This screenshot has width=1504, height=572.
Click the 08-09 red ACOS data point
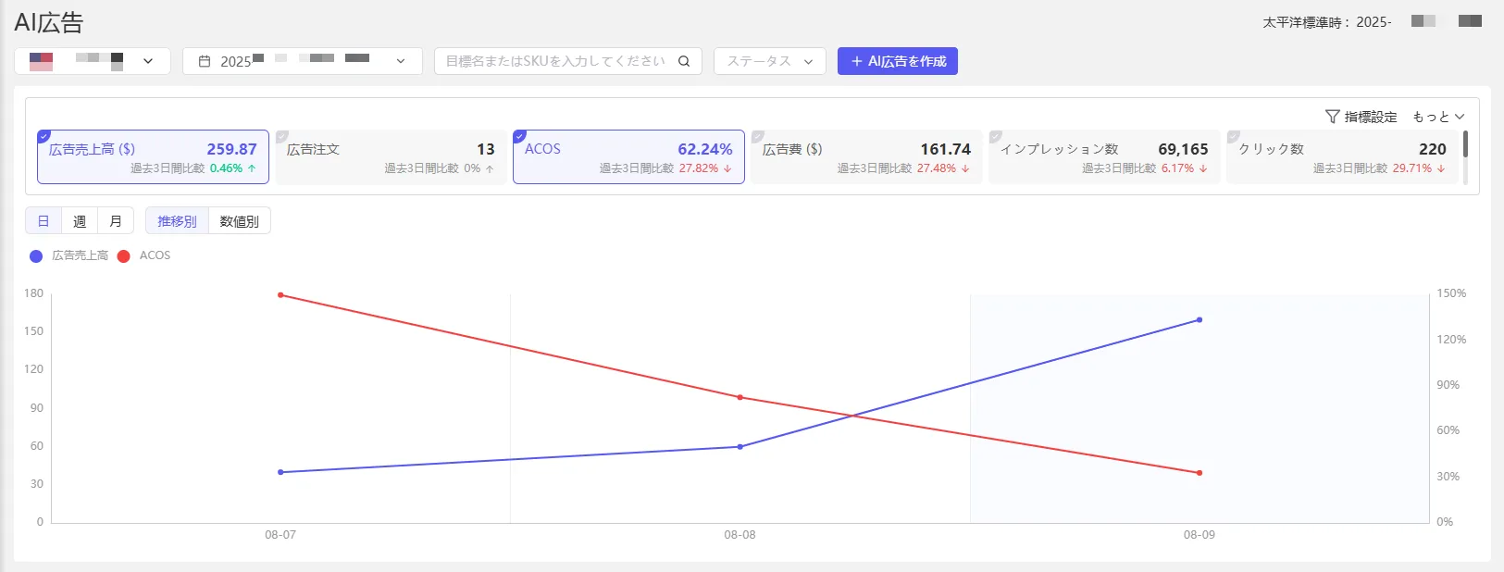1199,473
